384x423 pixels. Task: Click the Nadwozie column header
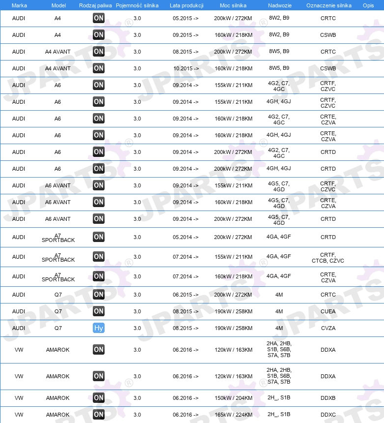point(280,5)
